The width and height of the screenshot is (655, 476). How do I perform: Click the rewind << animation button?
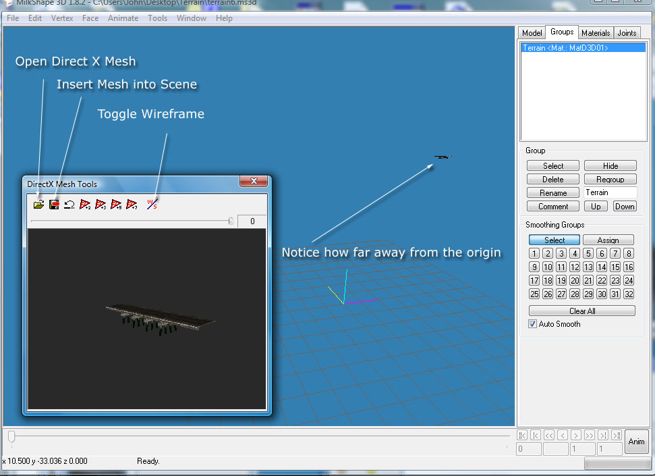(549, 435)
